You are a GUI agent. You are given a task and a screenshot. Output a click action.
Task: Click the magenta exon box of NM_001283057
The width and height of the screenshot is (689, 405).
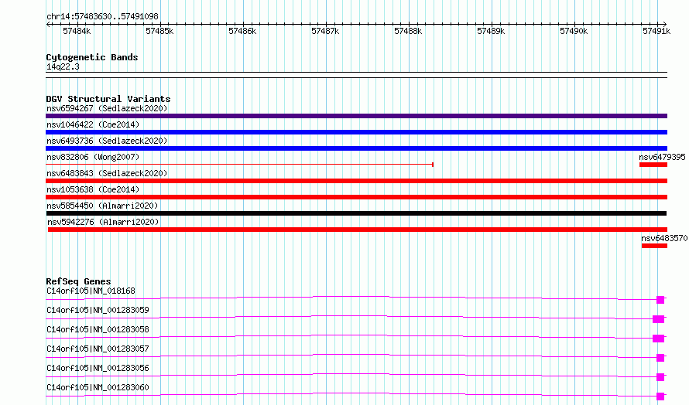[660, 358]
